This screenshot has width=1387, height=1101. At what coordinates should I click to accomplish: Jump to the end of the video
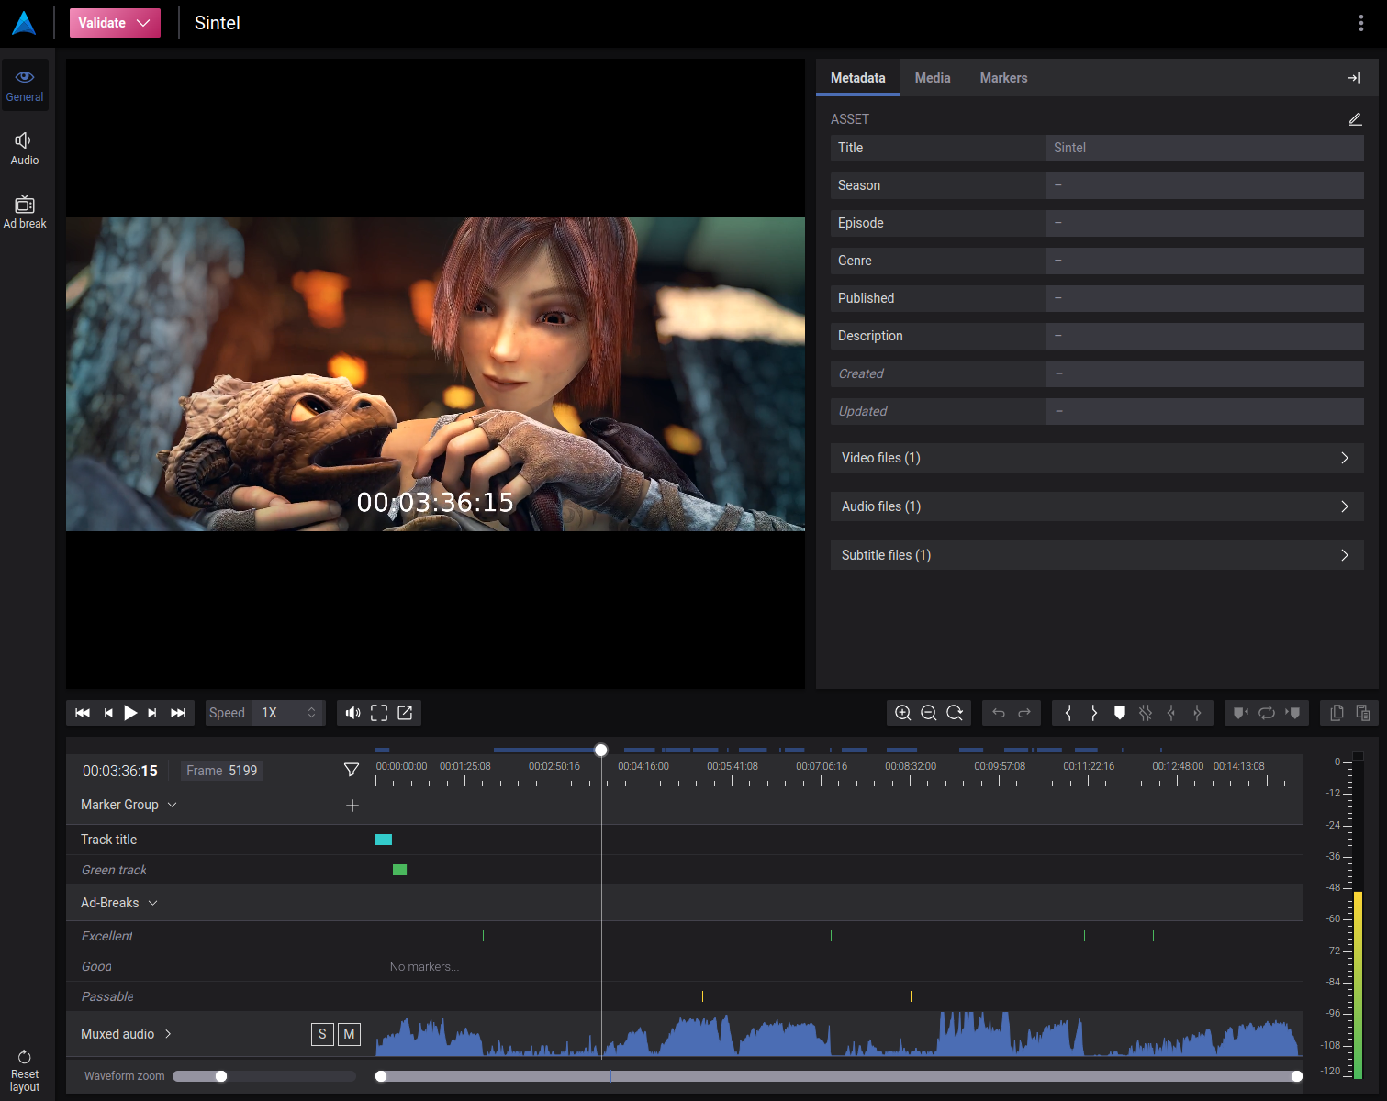pos(178,713)
